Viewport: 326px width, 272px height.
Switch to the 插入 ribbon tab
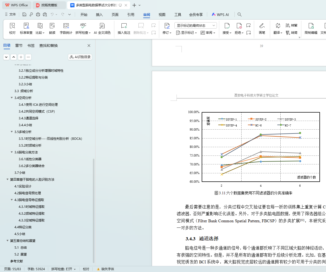(99, 15)
